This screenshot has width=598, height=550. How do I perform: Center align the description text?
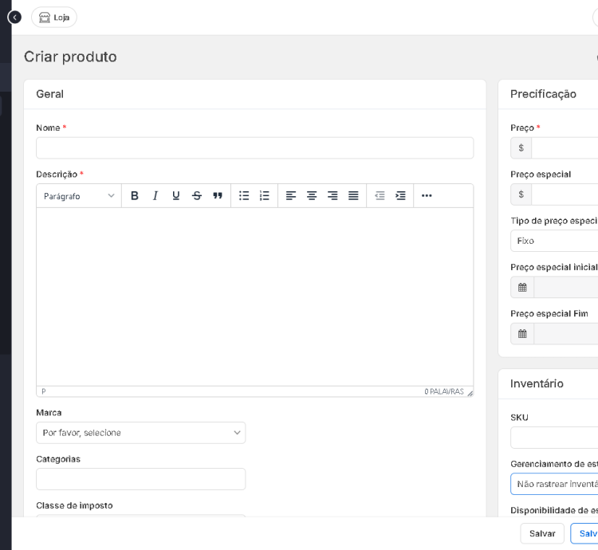click(312, 196)
